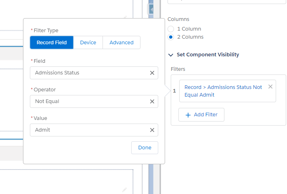Collapse the properties panel with left arrow

click(152, 9)
